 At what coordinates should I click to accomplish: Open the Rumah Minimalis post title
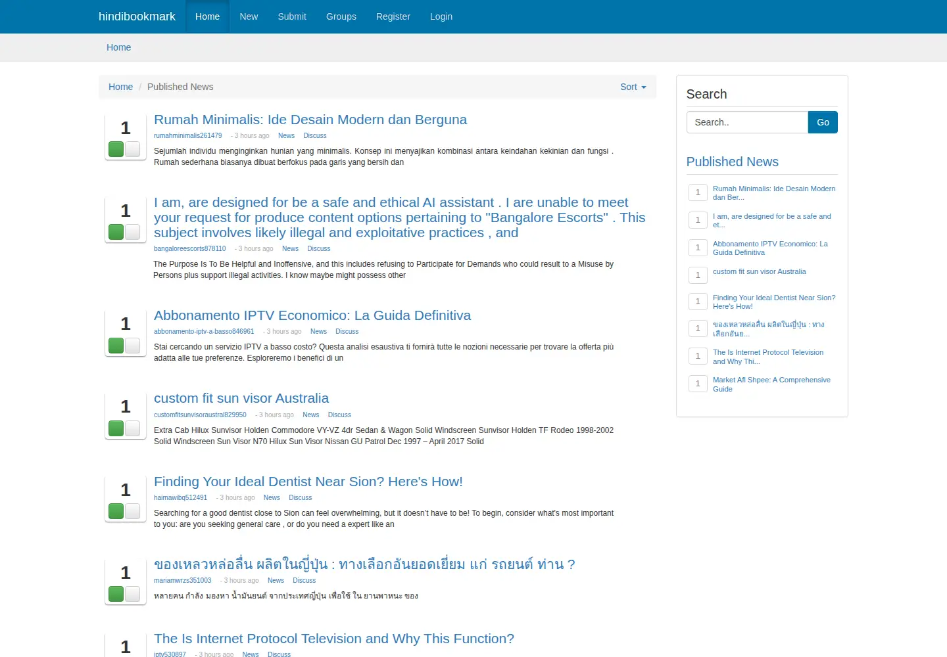(310, 120)
